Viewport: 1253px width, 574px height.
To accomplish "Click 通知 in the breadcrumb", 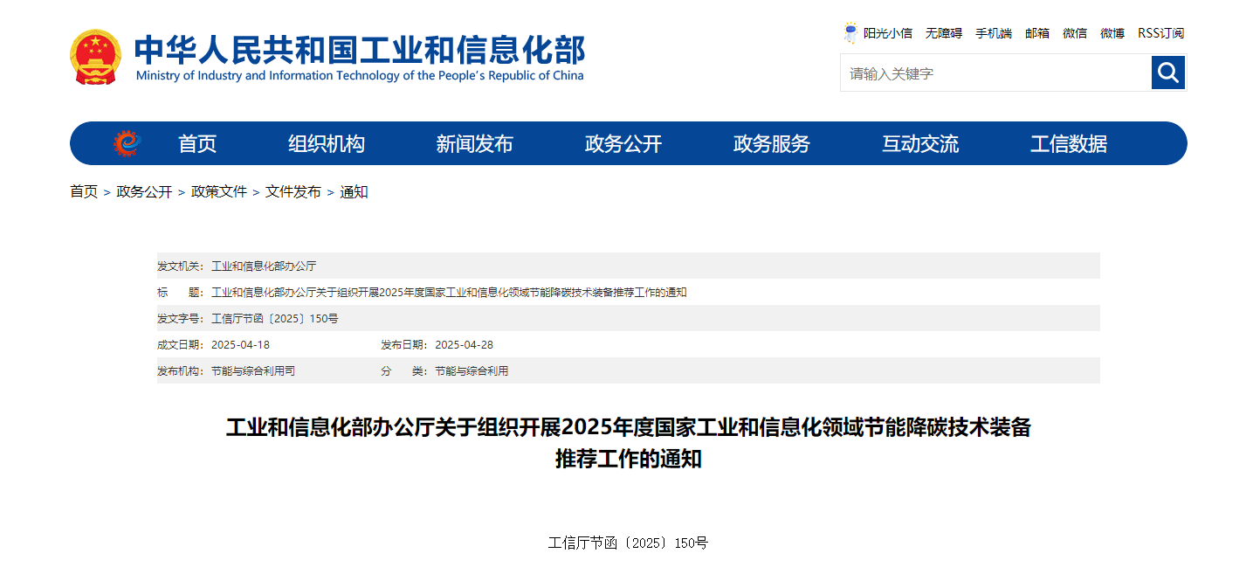I will click(x=354, y=191).
